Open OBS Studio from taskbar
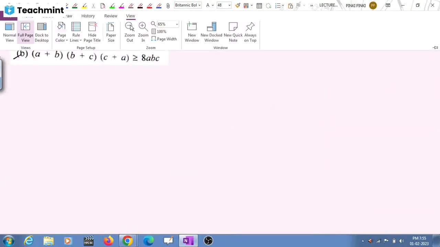440x247 pixels. [x=208, y=241]
